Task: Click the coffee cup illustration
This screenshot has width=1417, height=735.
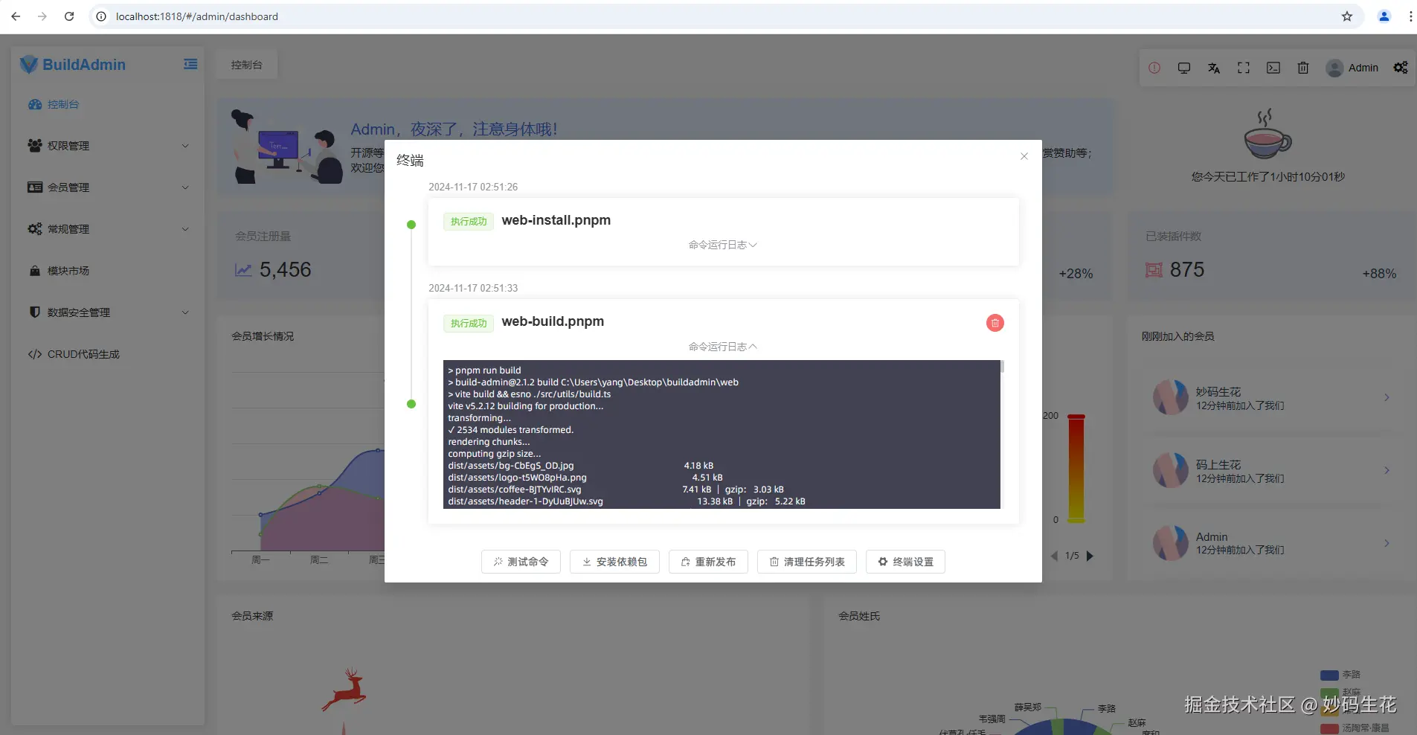Action: coord(1268,134)
